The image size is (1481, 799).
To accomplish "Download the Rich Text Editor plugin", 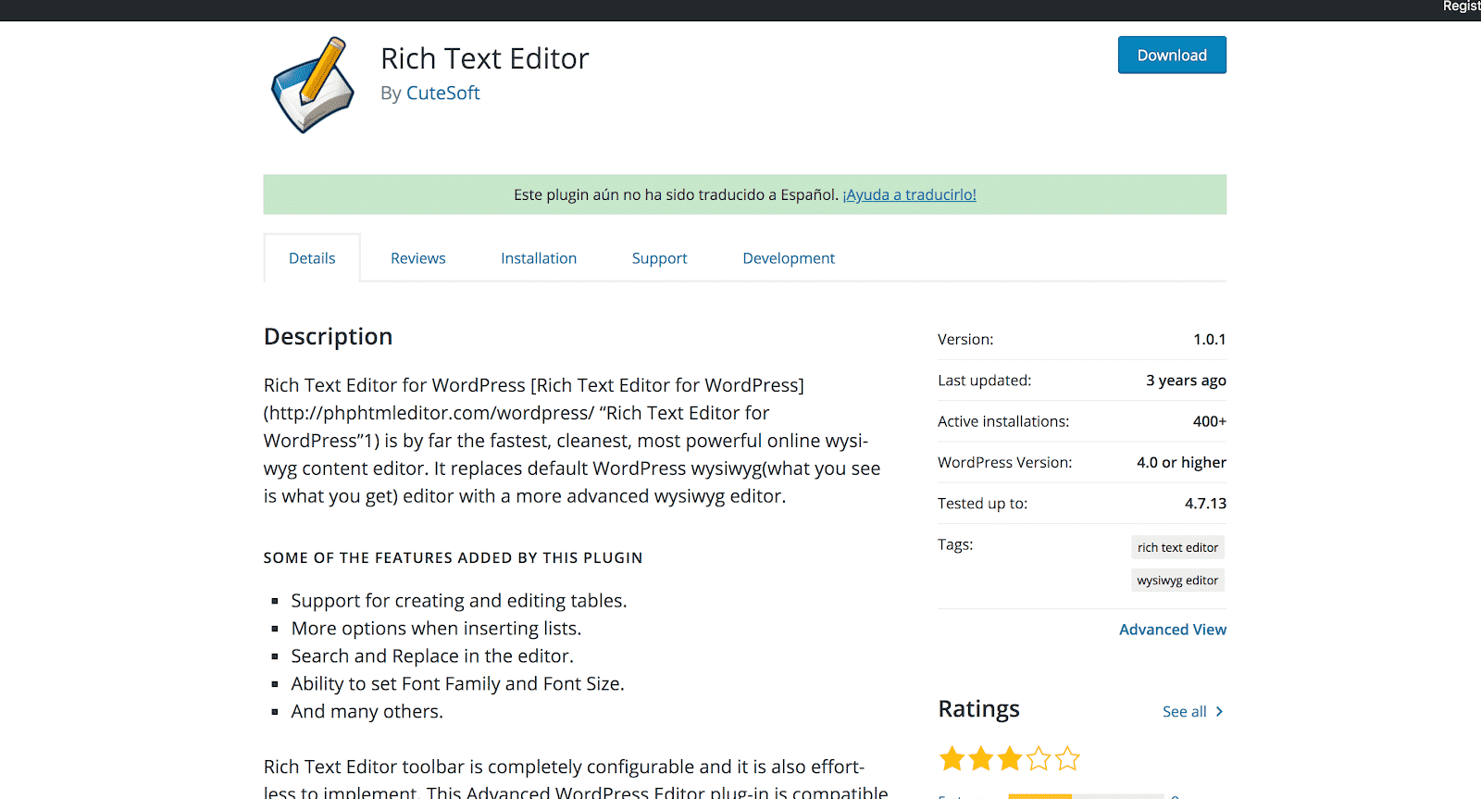I will click(1172, 55).
